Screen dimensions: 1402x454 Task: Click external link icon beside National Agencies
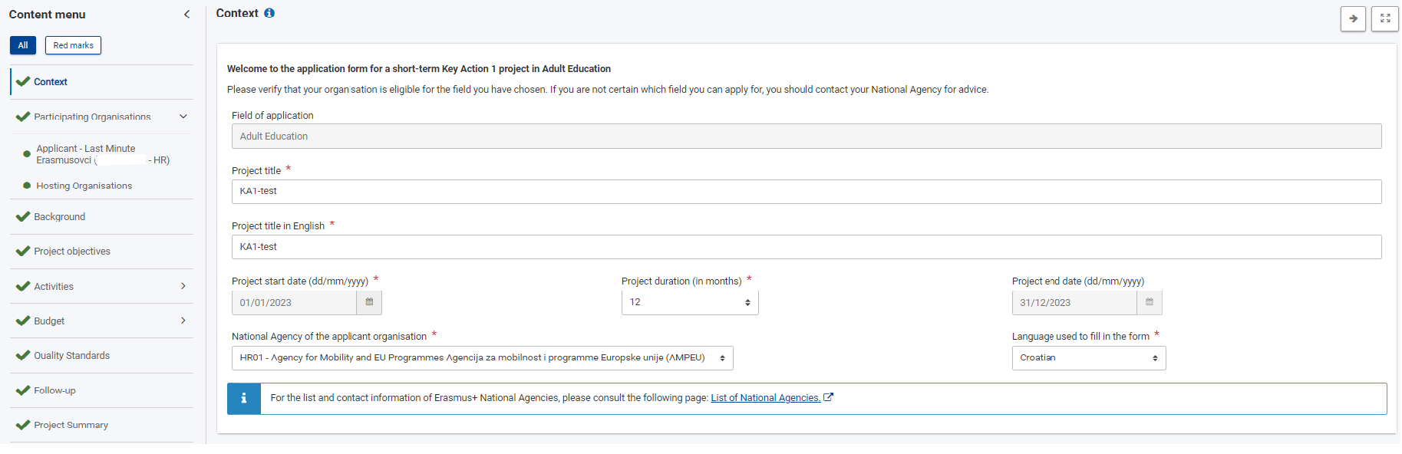[829, 397]
